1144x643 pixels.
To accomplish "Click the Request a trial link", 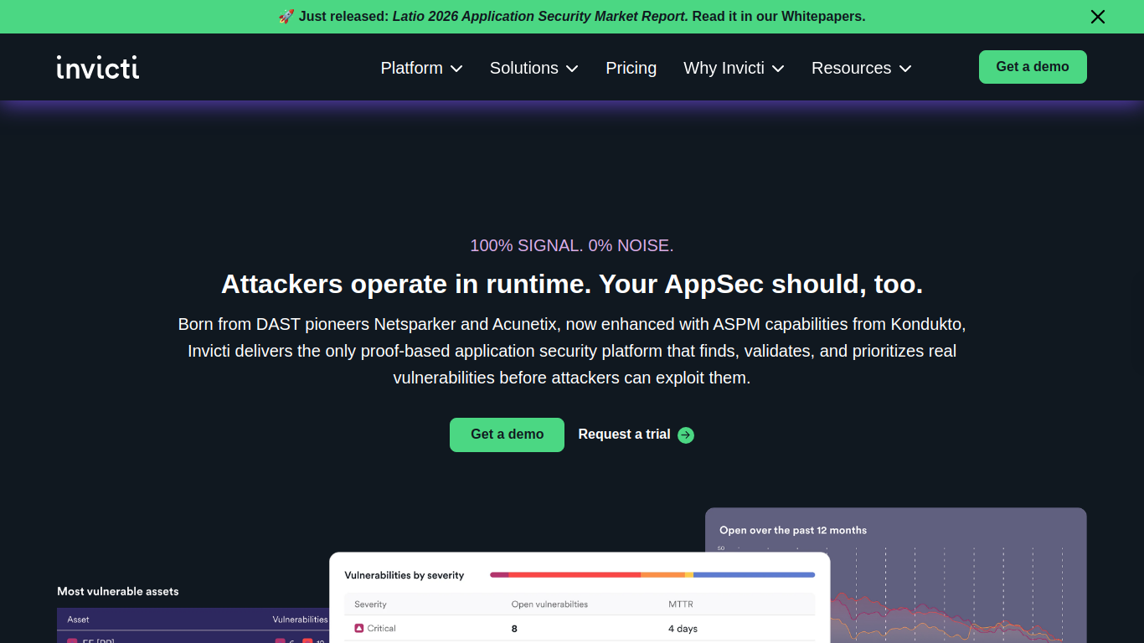I will 636,435.
